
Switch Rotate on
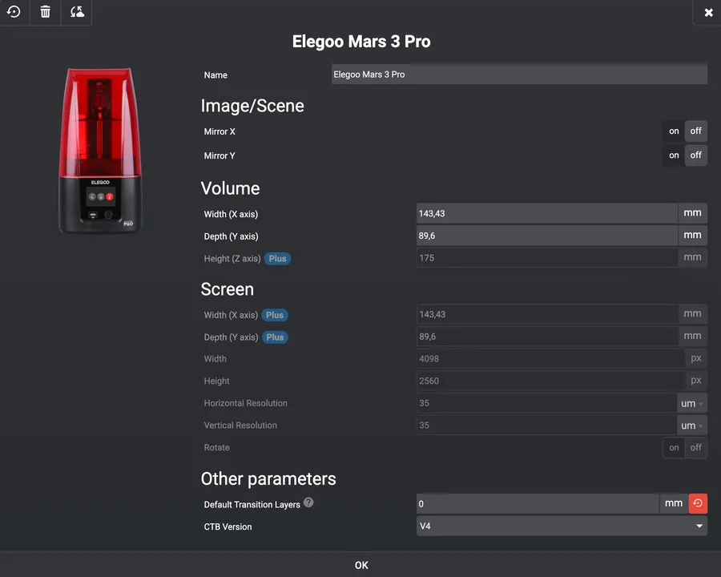coord(674,448)
